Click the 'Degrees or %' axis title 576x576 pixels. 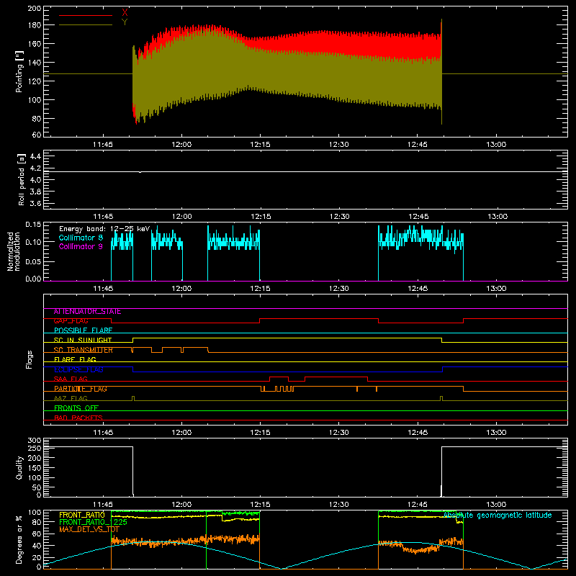click(x=19, y=539)
